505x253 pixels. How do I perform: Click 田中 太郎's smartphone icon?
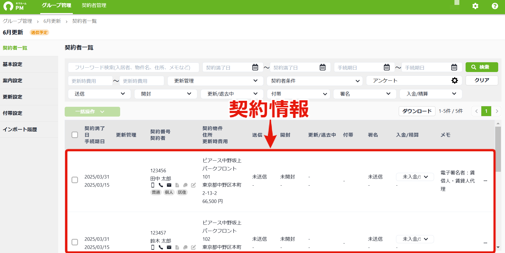coord(153,185)
